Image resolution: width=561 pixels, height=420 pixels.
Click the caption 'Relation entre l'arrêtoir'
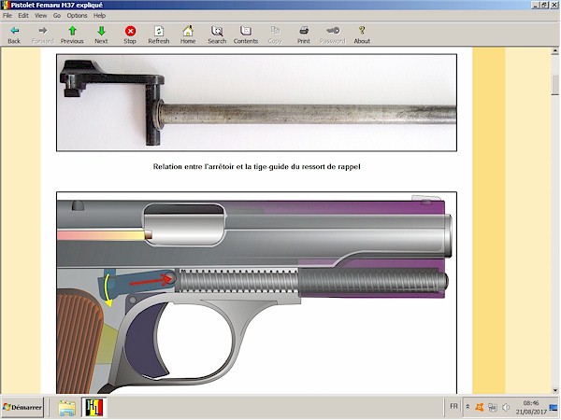[256, 167]
